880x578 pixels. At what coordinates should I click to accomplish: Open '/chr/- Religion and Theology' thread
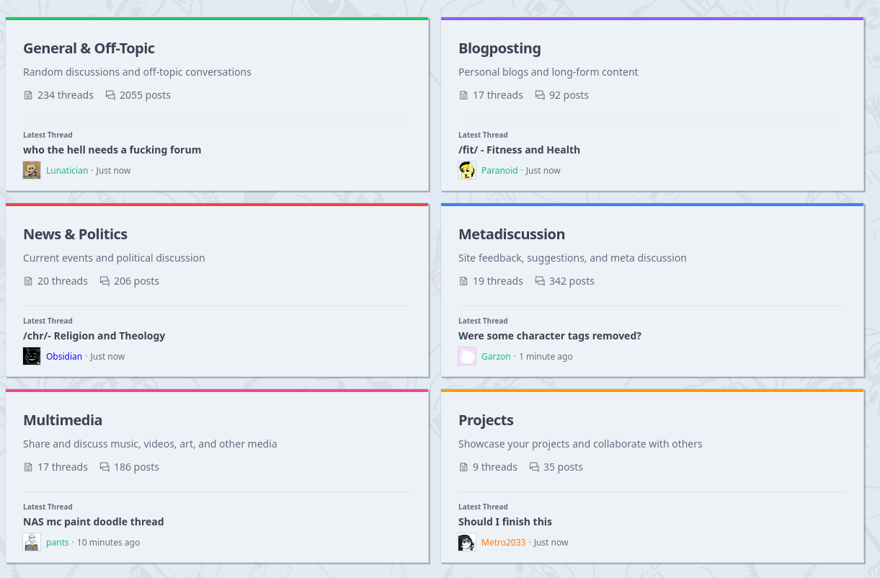pos(94,336)
